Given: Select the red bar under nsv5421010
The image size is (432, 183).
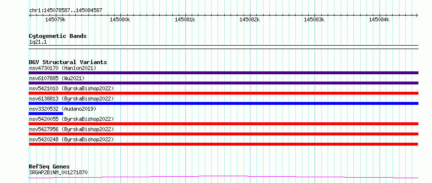Looking at the screenshot, I should coord(223,93).
